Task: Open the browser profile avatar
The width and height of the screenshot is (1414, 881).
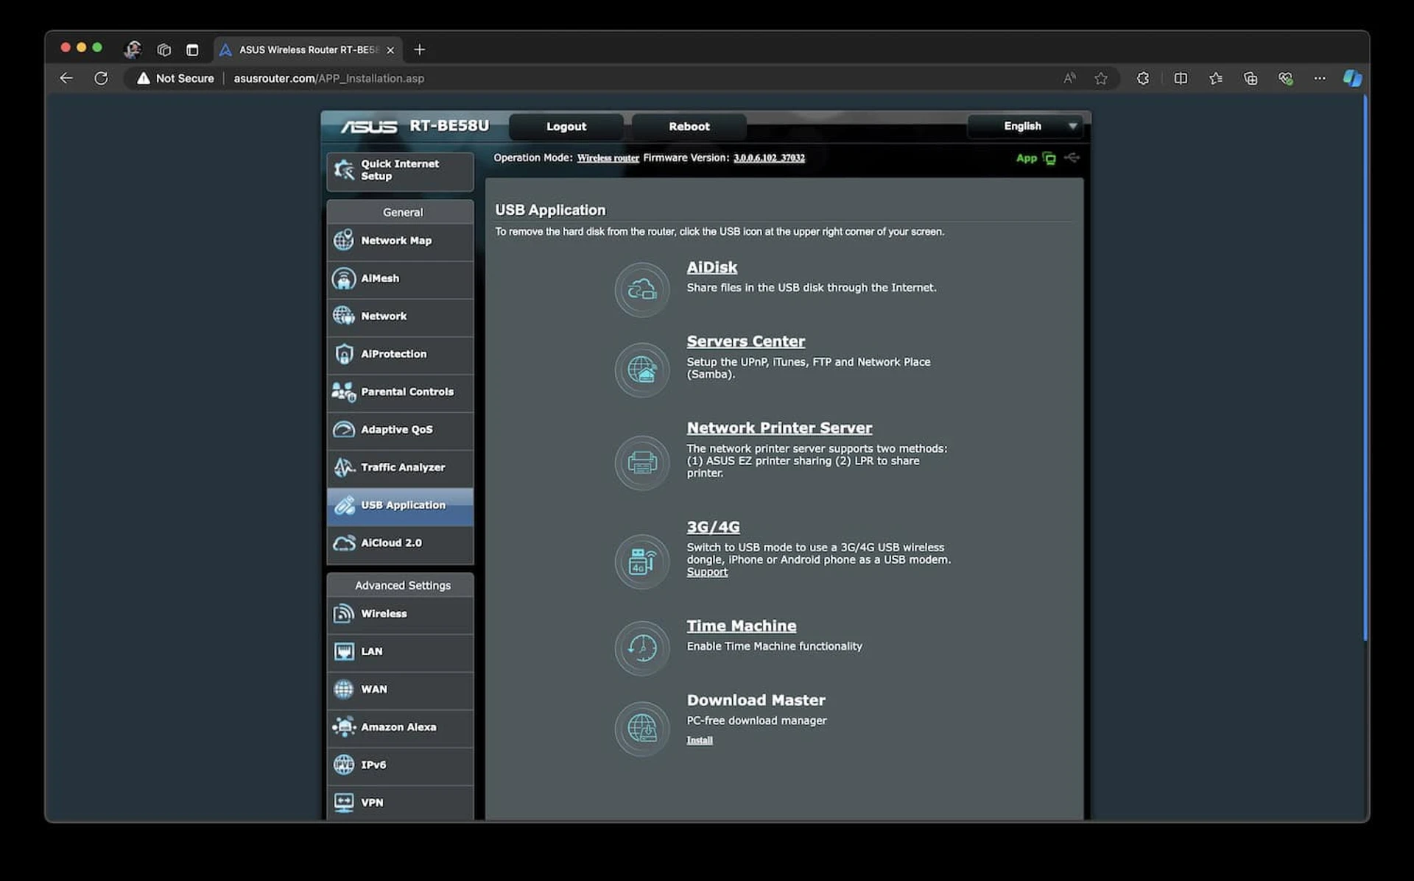Action: click(x=133, y=49)
